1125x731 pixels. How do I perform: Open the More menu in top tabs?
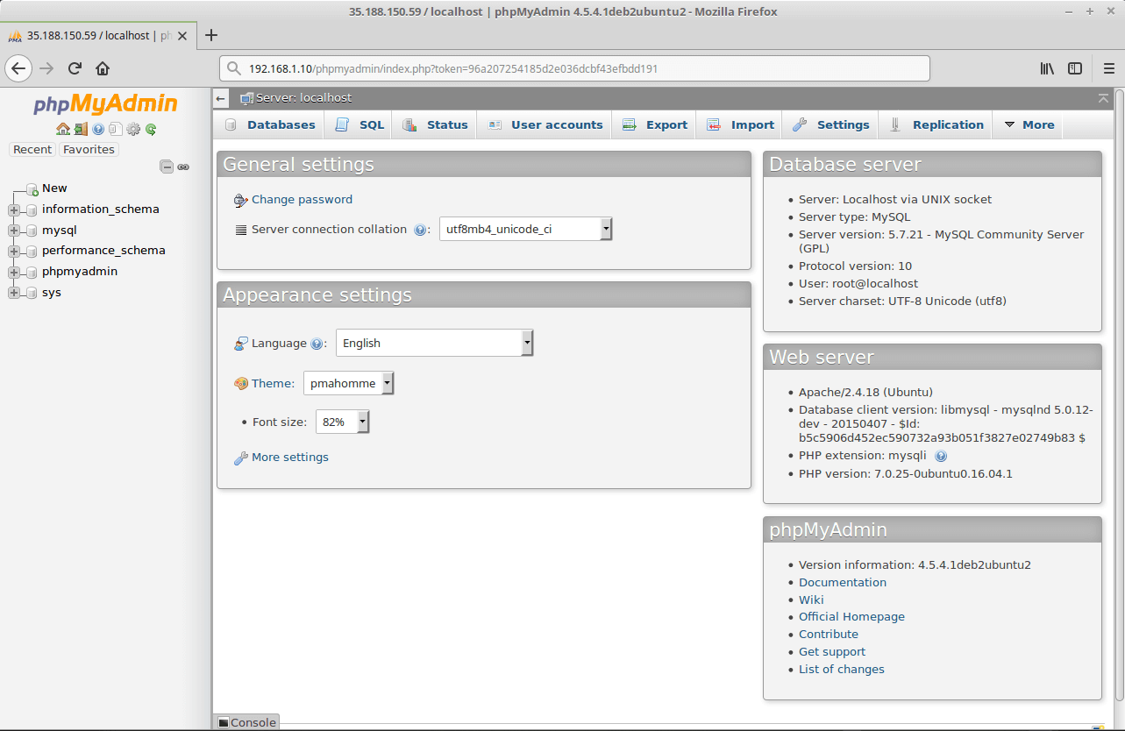coord(1029,124)
